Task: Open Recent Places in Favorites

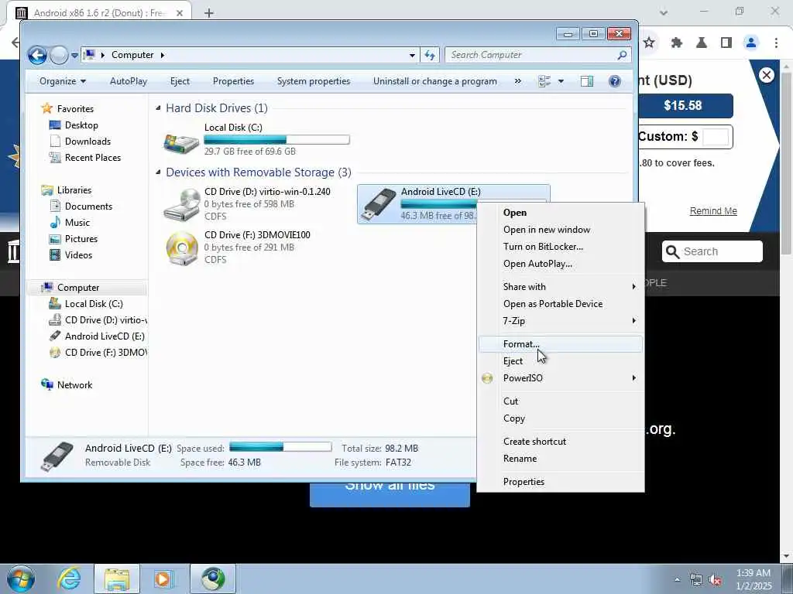Action: (93, 158)
